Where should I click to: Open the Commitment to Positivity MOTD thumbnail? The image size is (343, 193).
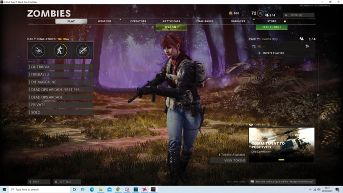pos(282,145)
